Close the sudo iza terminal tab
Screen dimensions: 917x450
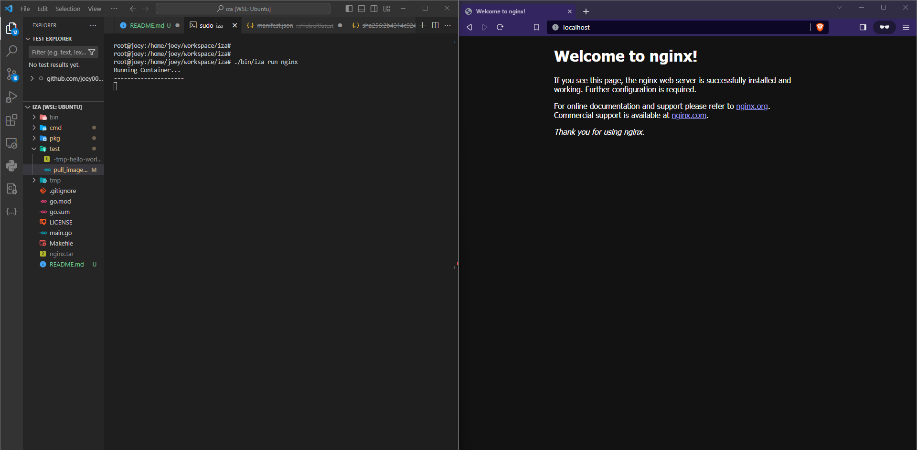[x=235, y=25]
